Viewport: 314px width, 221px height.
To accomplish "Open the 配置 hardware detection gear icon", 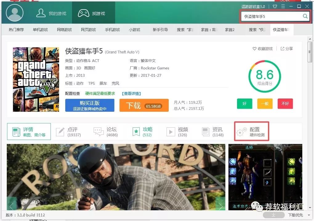I will click(241, 131).
